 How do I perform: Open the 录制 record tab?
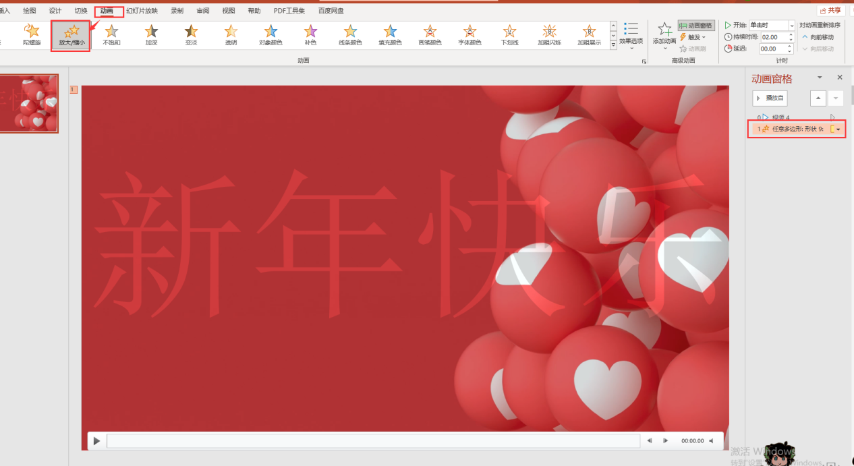(177, 11)
